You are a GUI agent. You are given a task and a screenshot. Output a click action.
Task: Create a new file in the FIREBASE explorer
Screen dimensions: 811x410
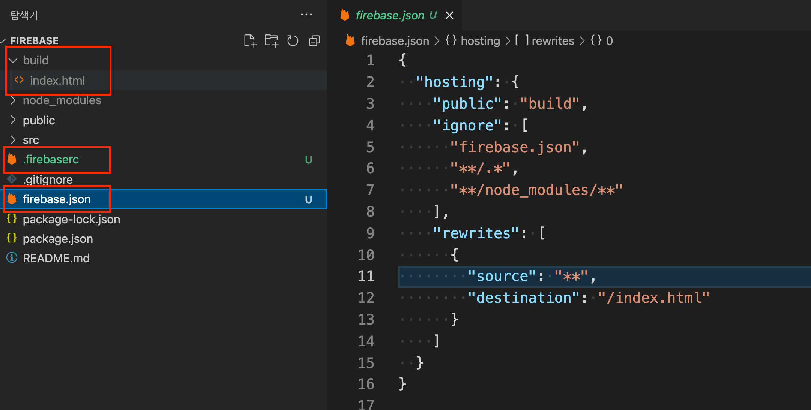[250, 41]
